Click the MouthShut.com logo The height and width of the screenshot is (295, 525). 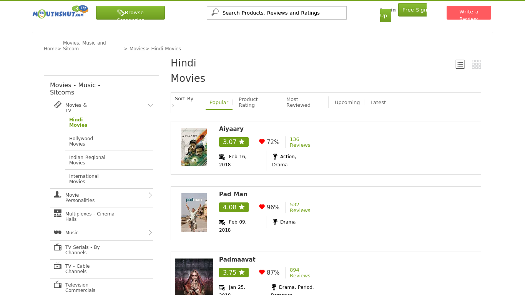tap(60, 12)
